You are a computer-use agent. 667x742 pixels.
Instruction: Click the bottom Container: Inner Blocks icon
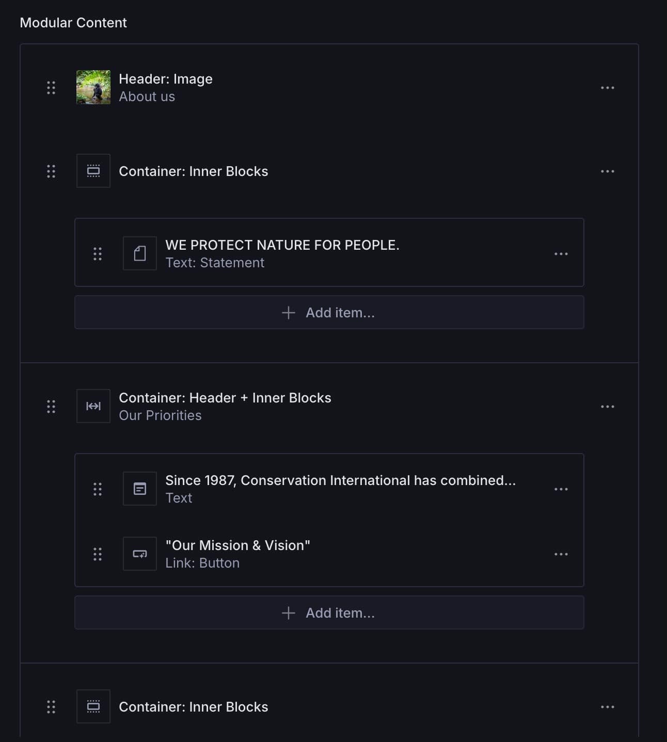[93, 706]
